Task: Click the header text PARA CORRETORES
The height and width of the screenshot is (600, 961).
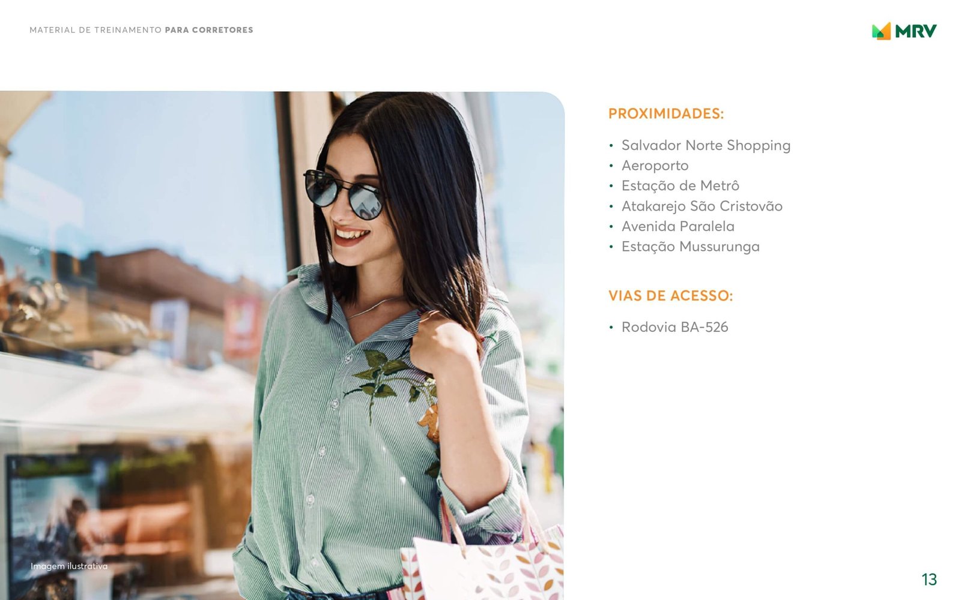Action: pos(209,30)
